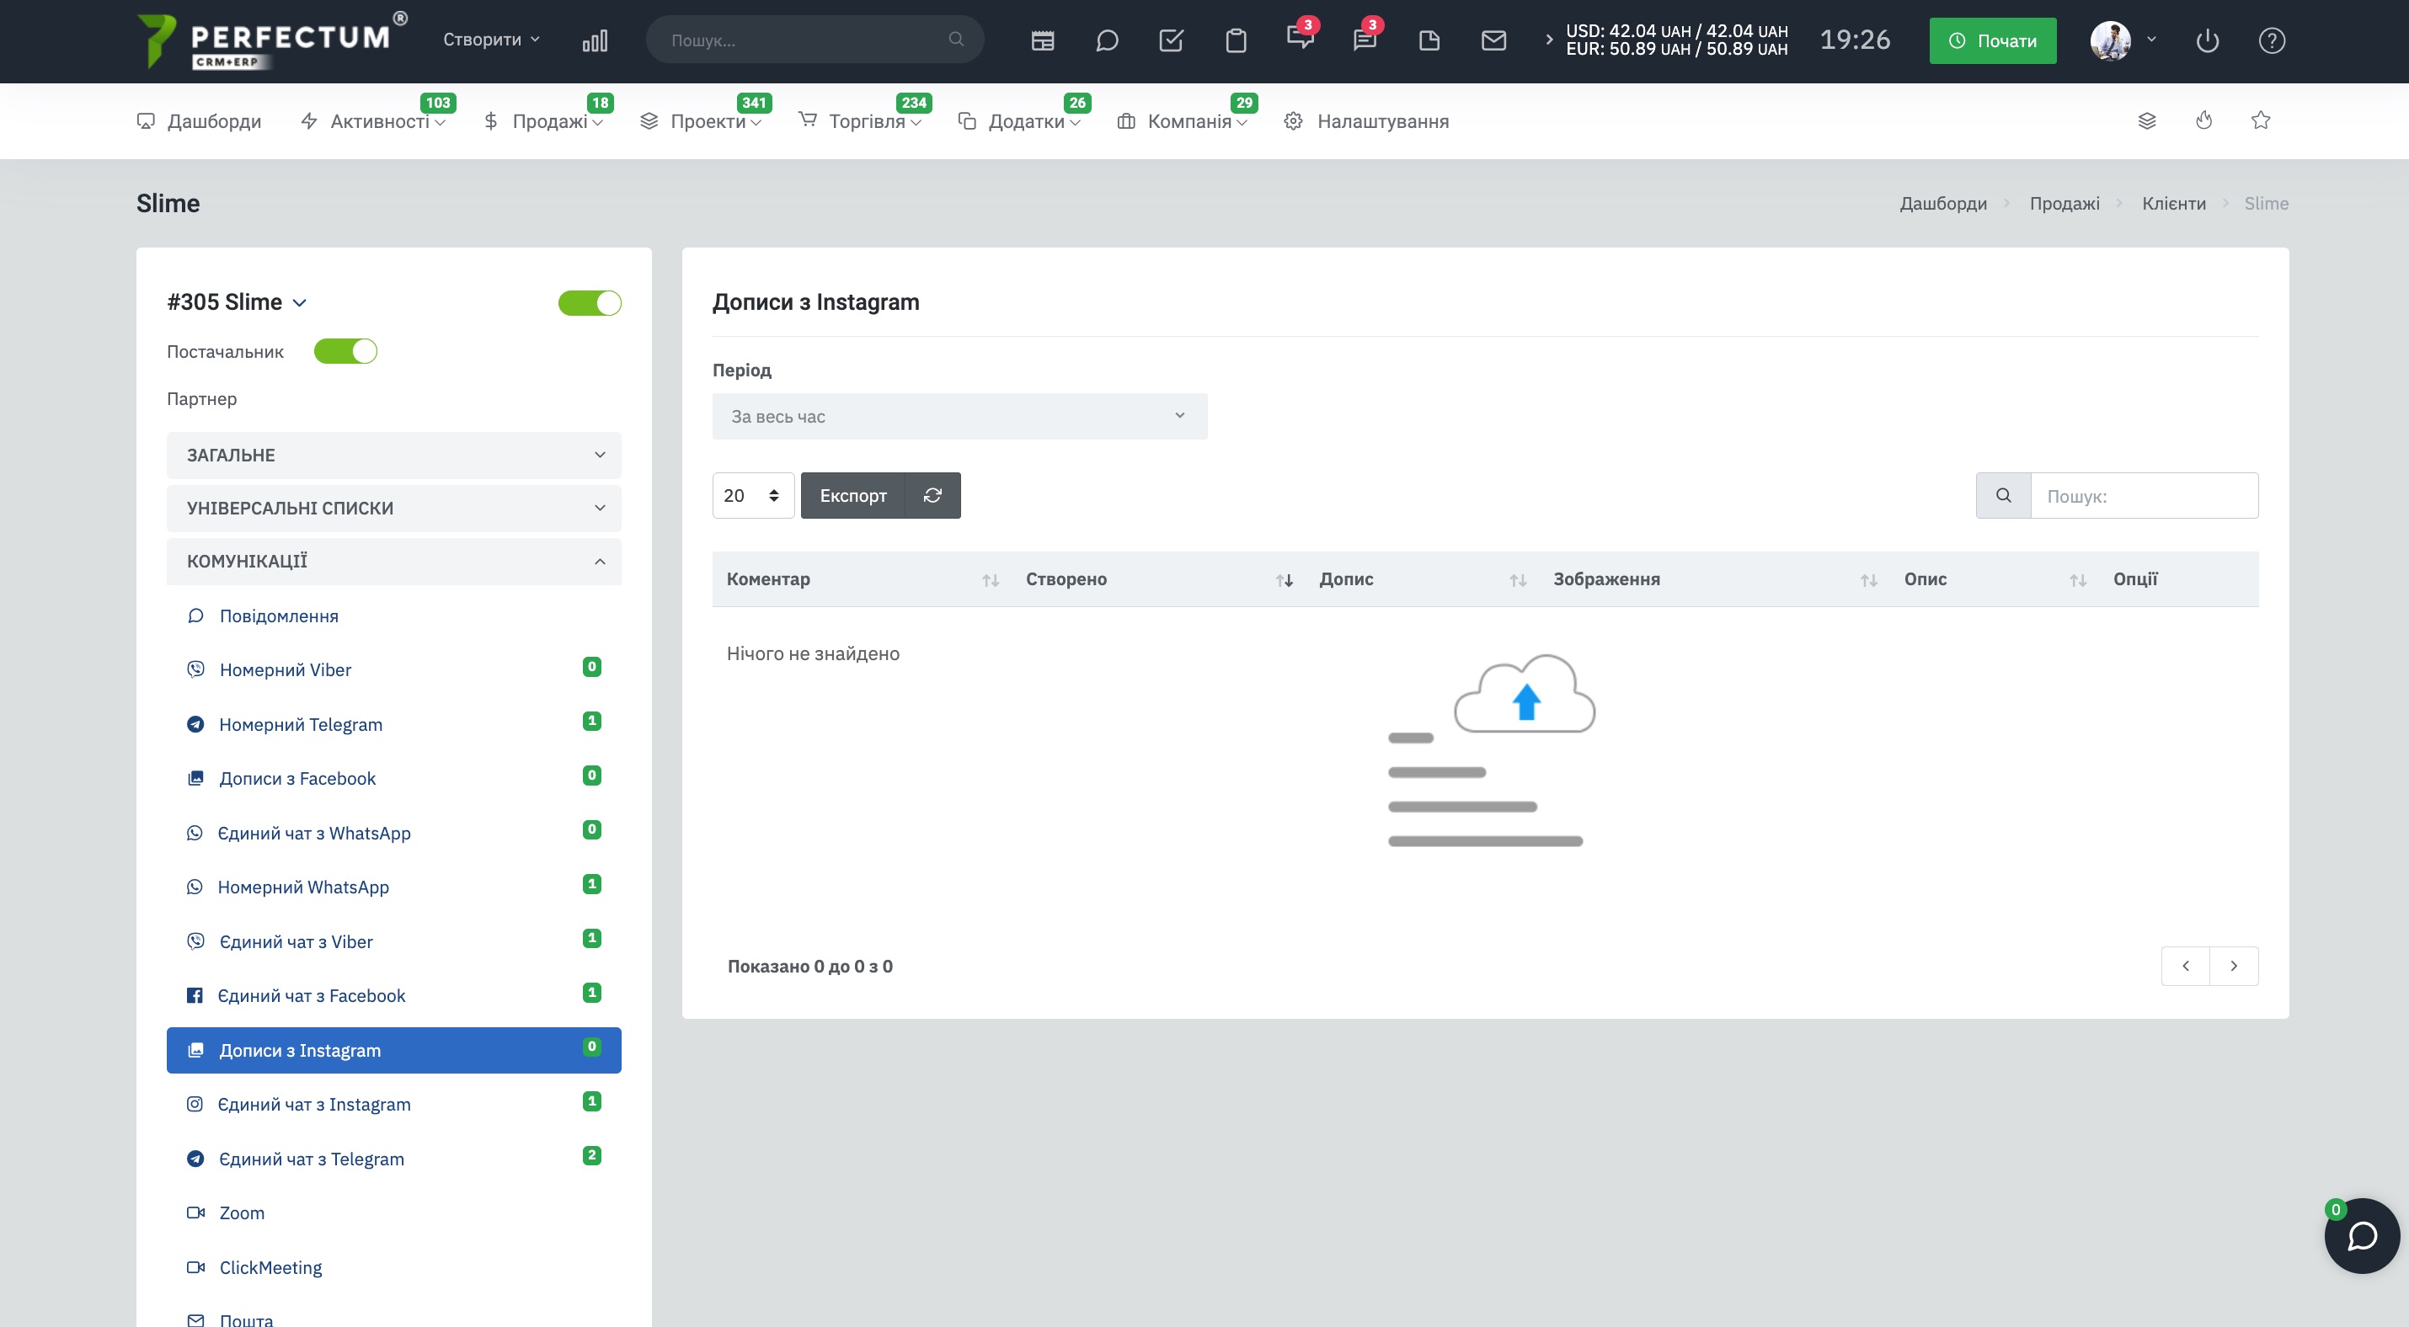Open Zoom in the sidebar
Screen dimensions: 2409x1327
pos(393,1213)
